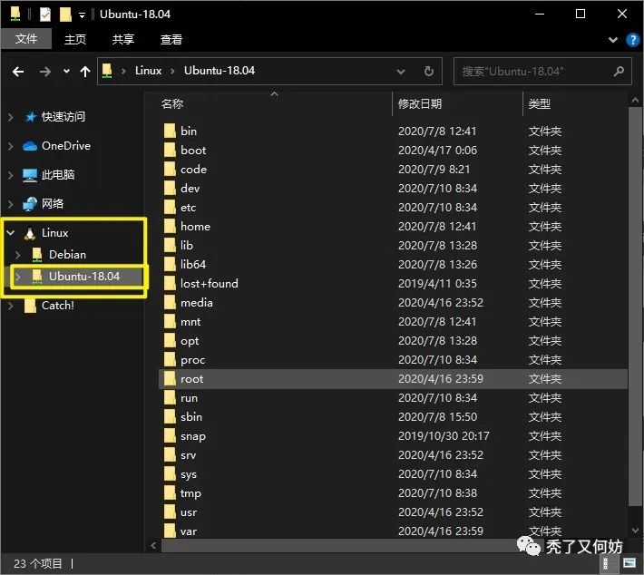This screenshot has height=575, width=644.
Task: Click the home folder icon
Action: pos(170,227)
